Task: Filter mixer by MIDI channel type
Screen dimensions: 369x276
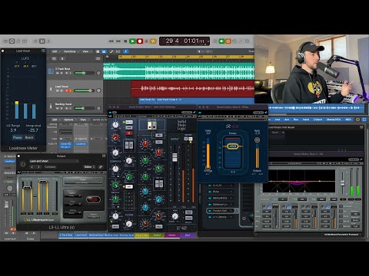Action: tap(348, 120)
